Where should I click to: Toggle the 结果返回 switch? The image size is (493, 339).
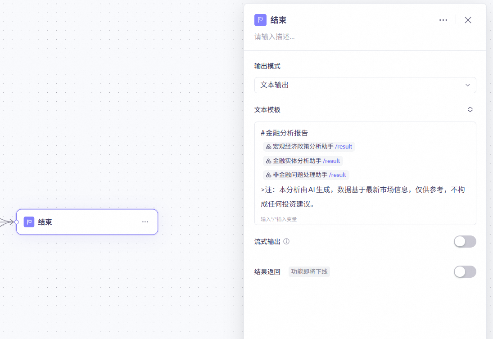(465, 272)
